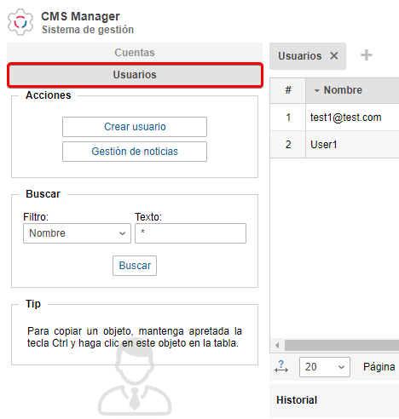Close the Usuarios tab with the X
This screenshot has height=419, width=399.
(x=334, y=55)
